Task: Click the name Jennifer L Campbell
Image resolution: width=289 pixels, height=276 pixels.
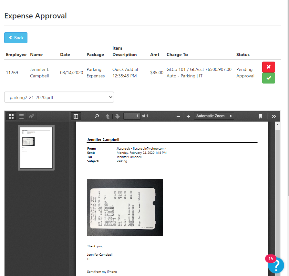Action: click(x=39, y=73)
